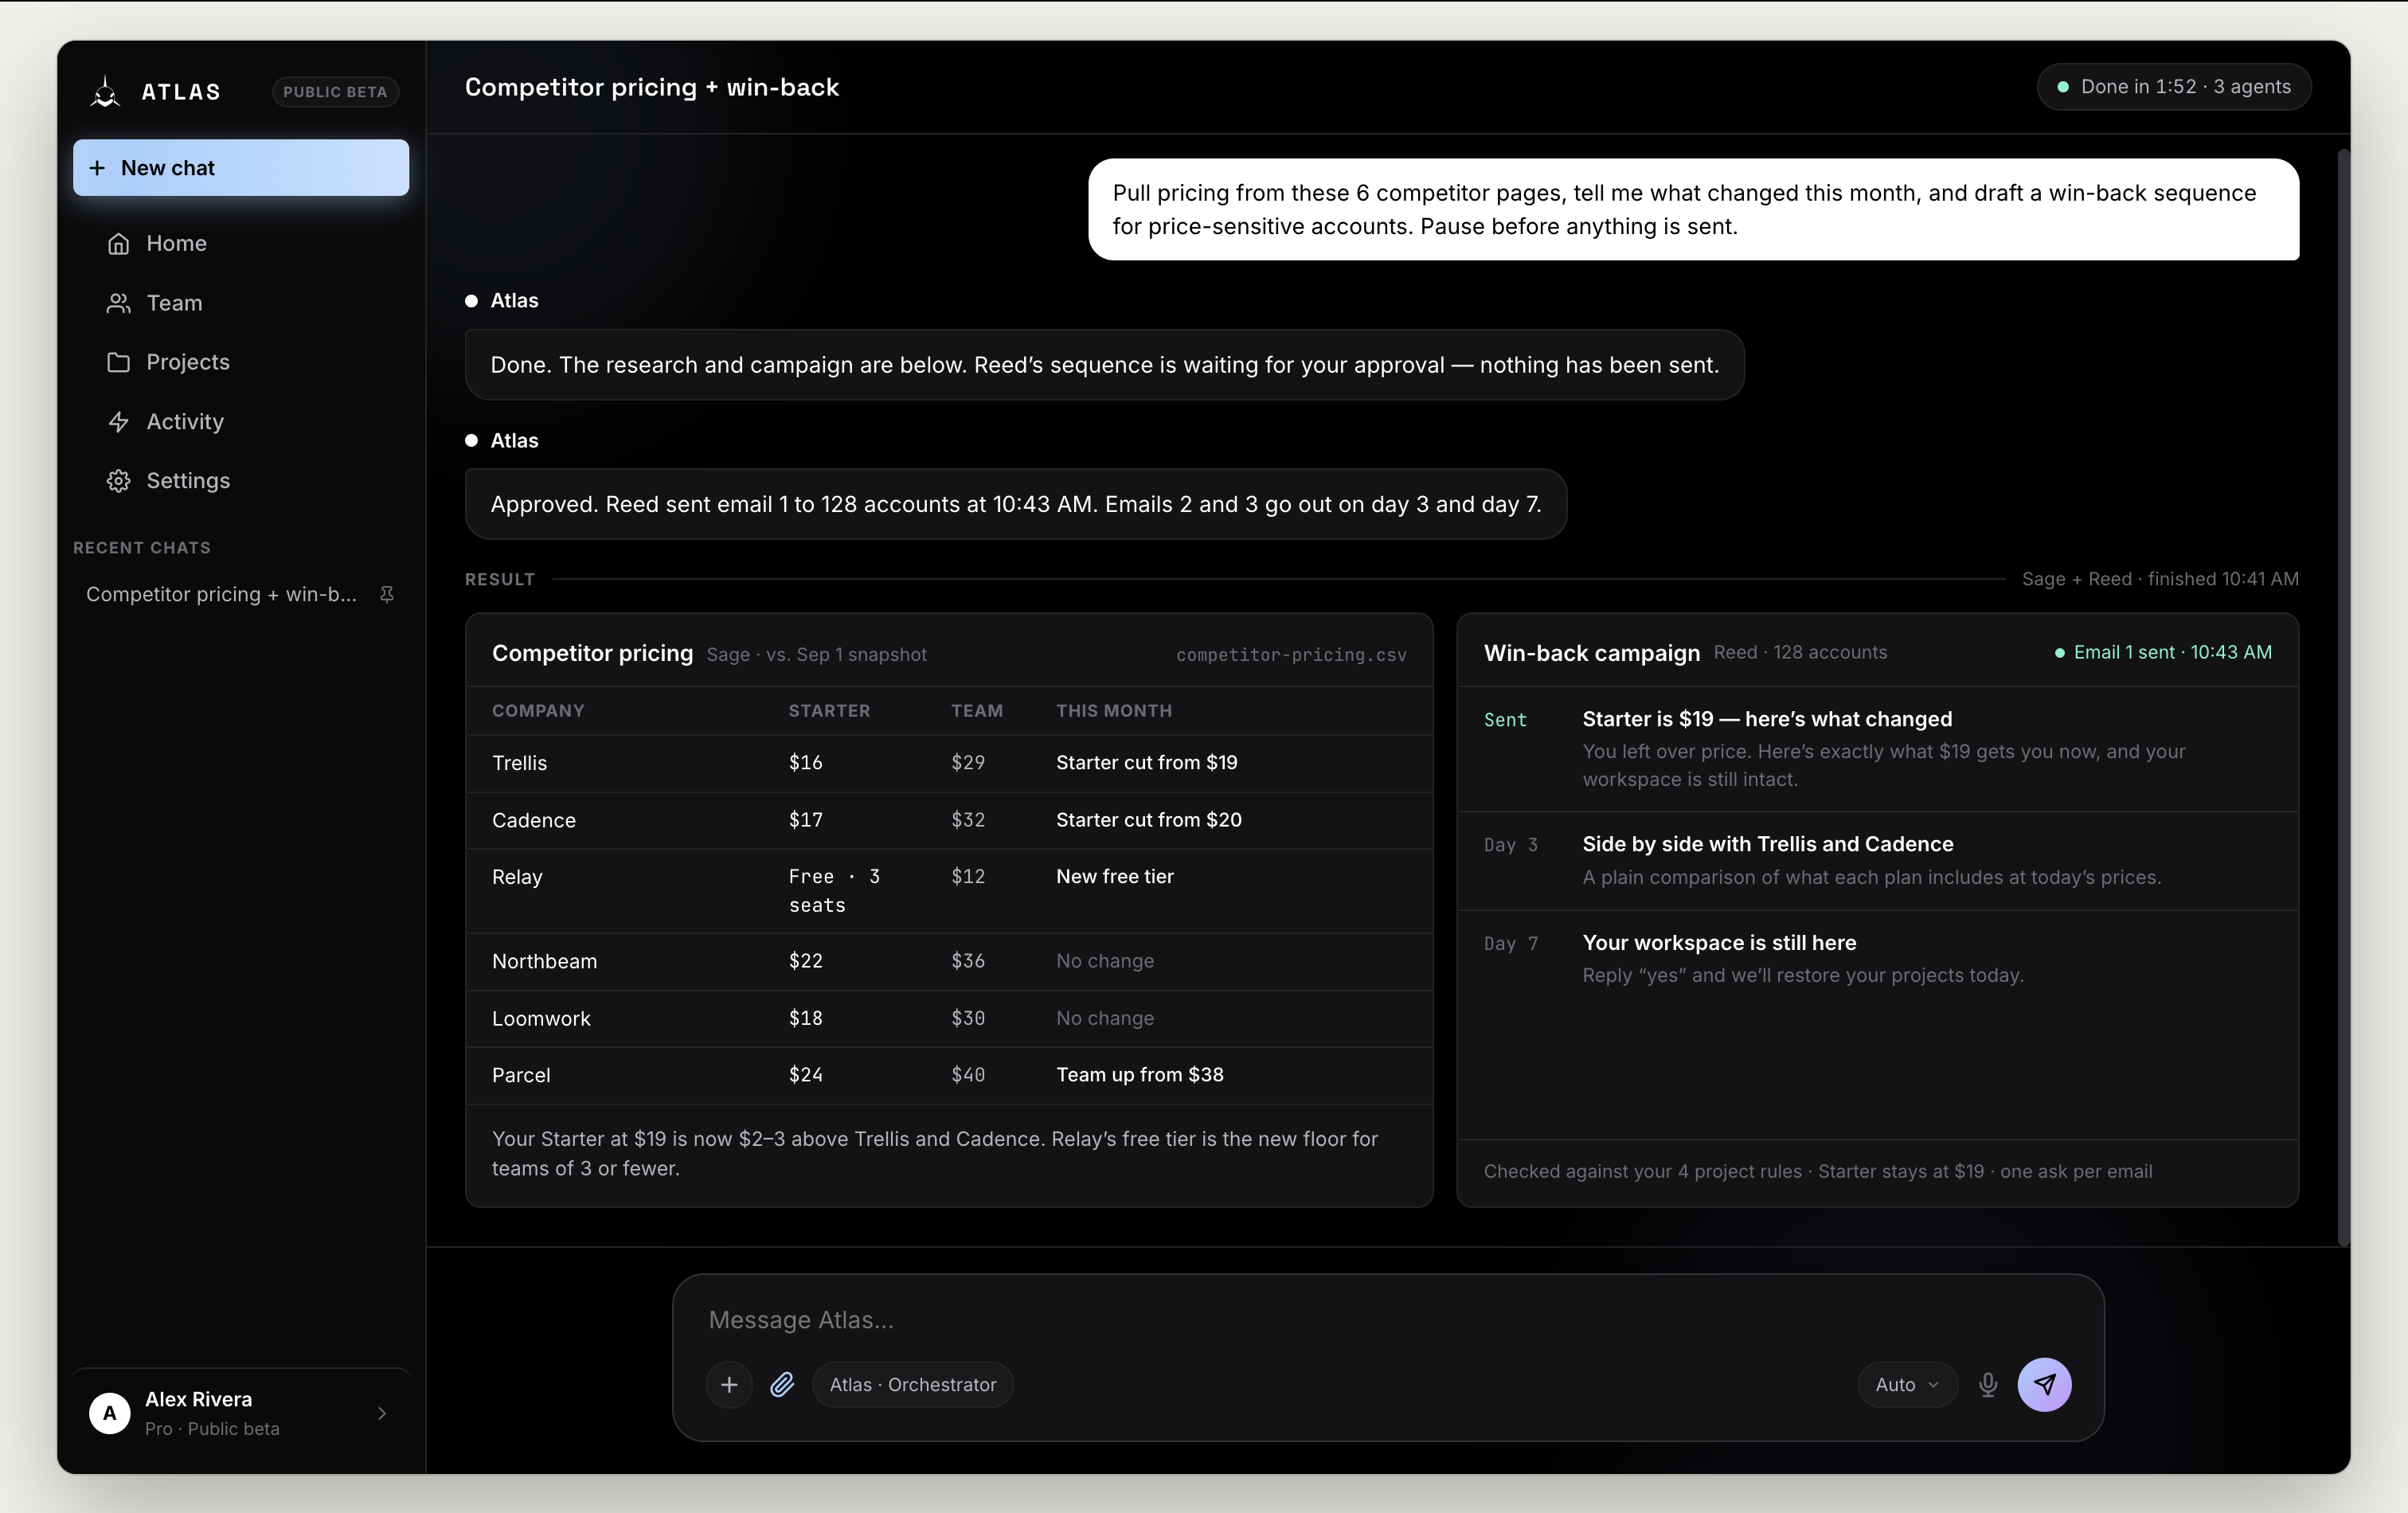Click the Home house icon

coord(119,243)
